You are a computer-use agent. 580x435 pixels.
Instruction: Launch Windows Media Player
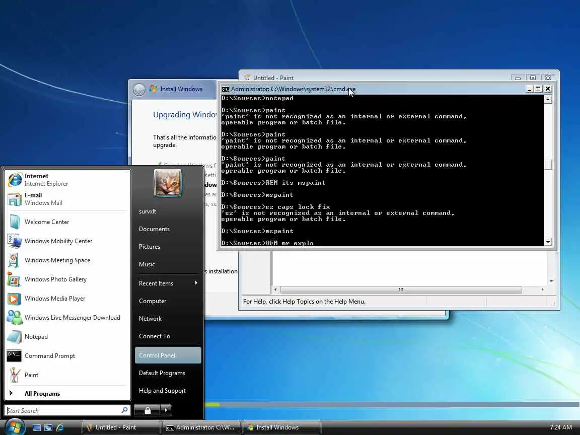click(x=67, y=299)
